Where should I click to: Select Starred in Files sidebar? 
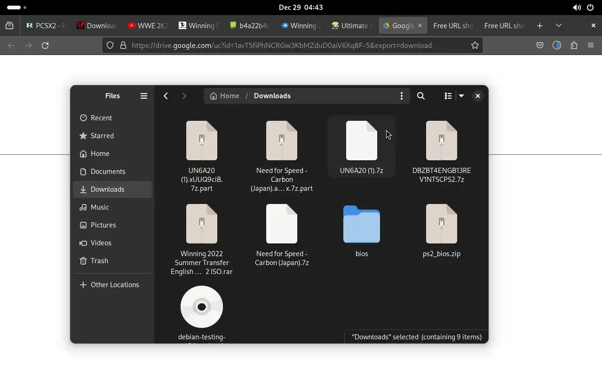click(x=112, y=136)
